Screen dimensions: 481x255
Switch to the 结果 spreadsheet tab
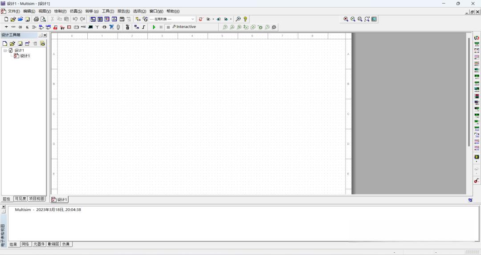pos(13,244)
